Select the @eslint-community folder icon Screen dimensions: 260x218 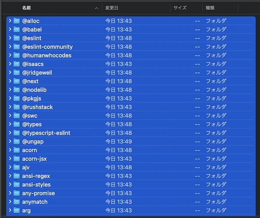click(17, 47)
